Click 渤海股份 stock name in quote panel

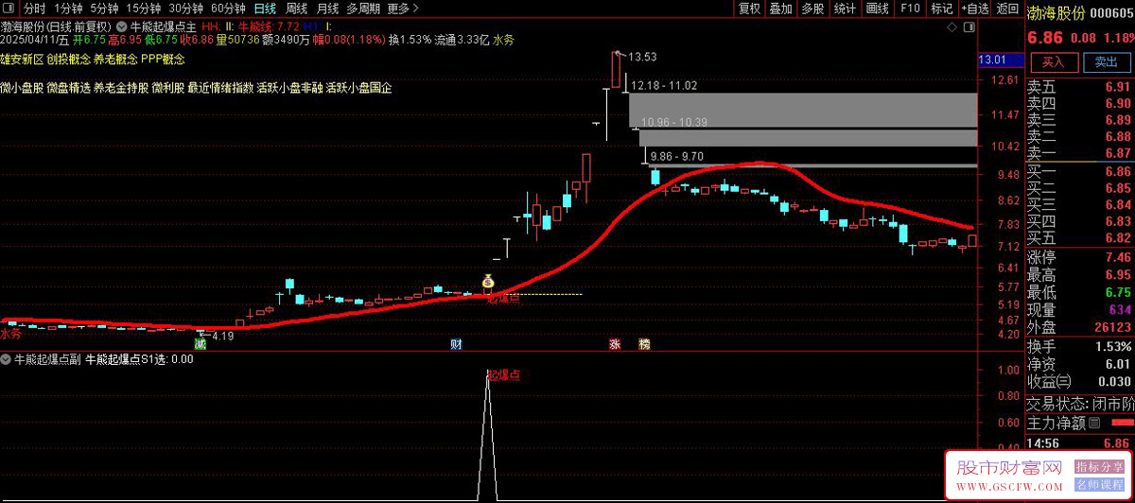1057,12
